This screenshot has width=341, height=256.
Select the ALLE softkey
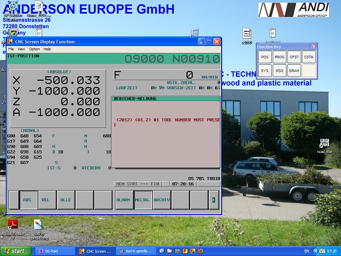pyautogui.click(x=65, y=200)
